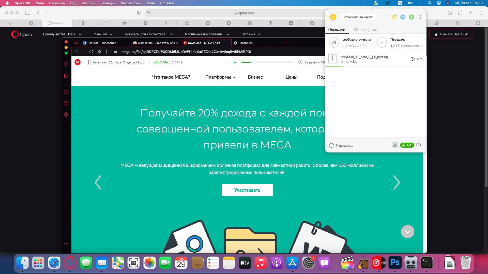Image resolution: width=488 pixels, height=274 pixels.
Task: Open Safari downloads icon
Action: pos(450,13)
